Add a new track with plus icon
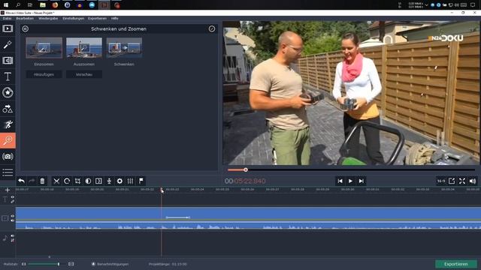This screenshot has height=270, width=481. [8, 190]
